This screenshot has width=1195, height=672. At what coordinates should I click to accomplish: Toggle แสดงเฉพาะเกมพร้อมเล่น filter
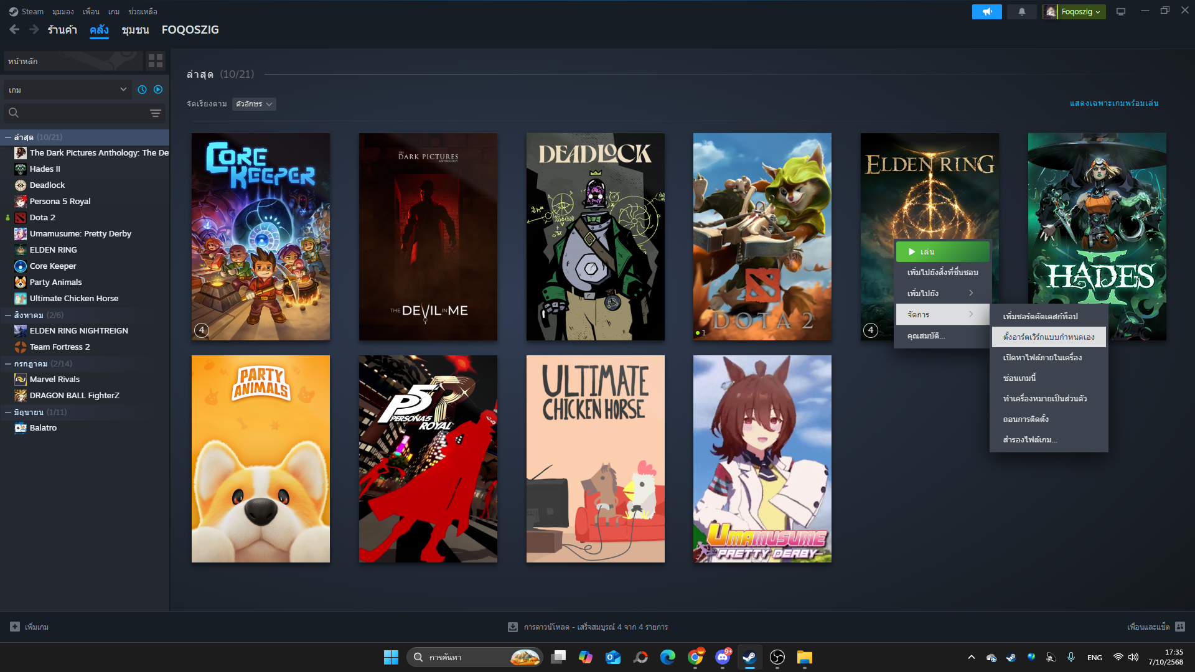pos(1114,103)
